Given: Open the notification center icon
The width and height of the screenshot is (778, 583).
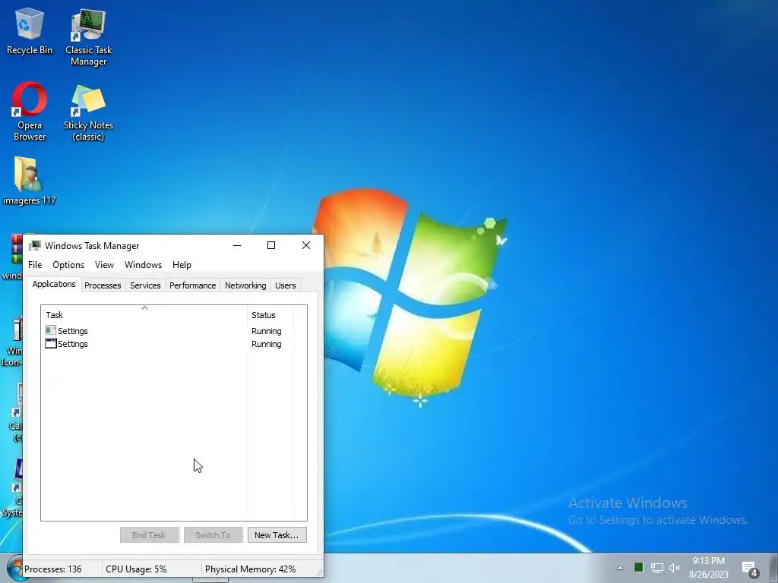Looking at the screenshot, I should pos(750,569).
